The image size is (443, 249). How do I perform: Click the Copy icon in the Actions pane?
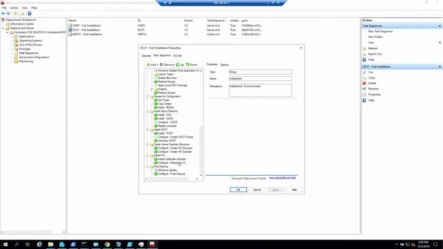(x=364, y=77)
